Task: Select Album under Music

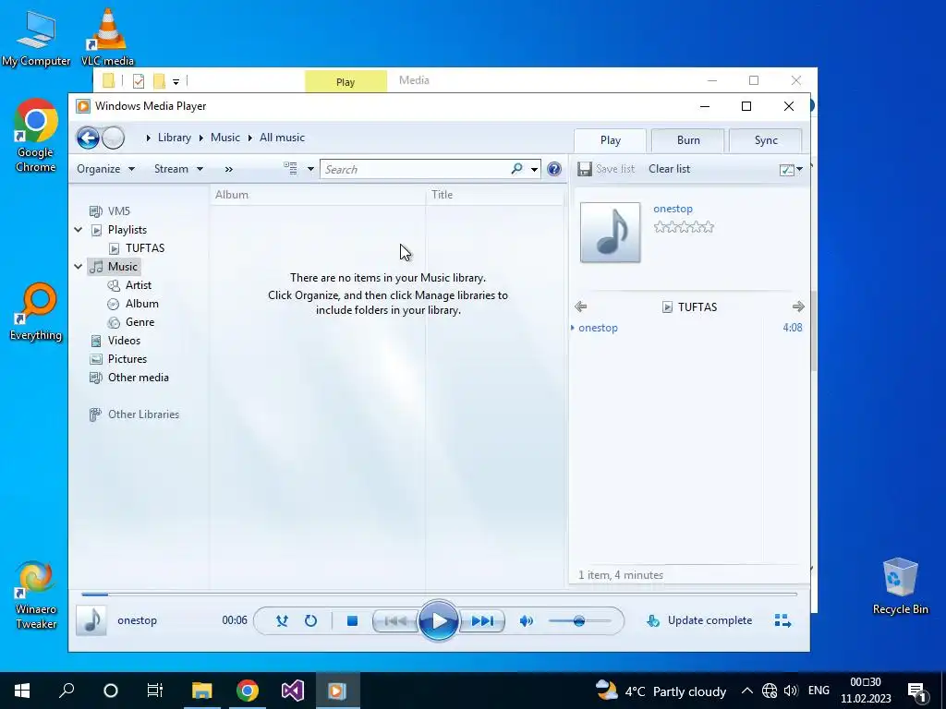Action: (141, 304)
